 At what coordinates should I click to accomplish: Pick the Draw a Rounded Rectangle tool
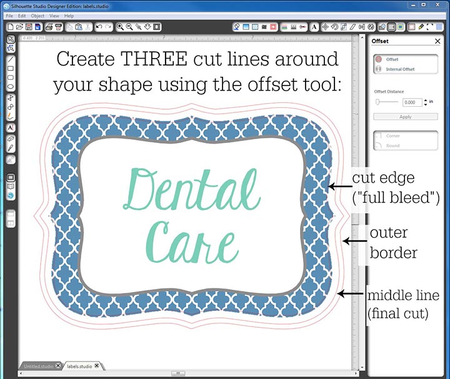click(11, 77)
